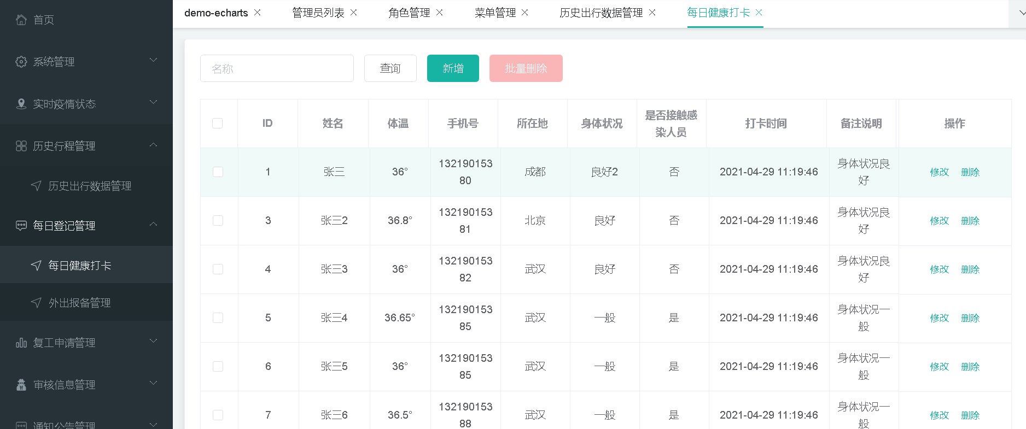The width and height of the screenshot is (1026, 429).
Task: Click the person icon for 审核信息管理
Action: (21, 385)
